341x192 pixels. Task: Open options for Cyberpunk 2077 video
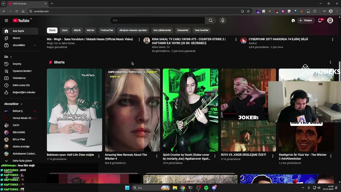[x=332, y=39]
